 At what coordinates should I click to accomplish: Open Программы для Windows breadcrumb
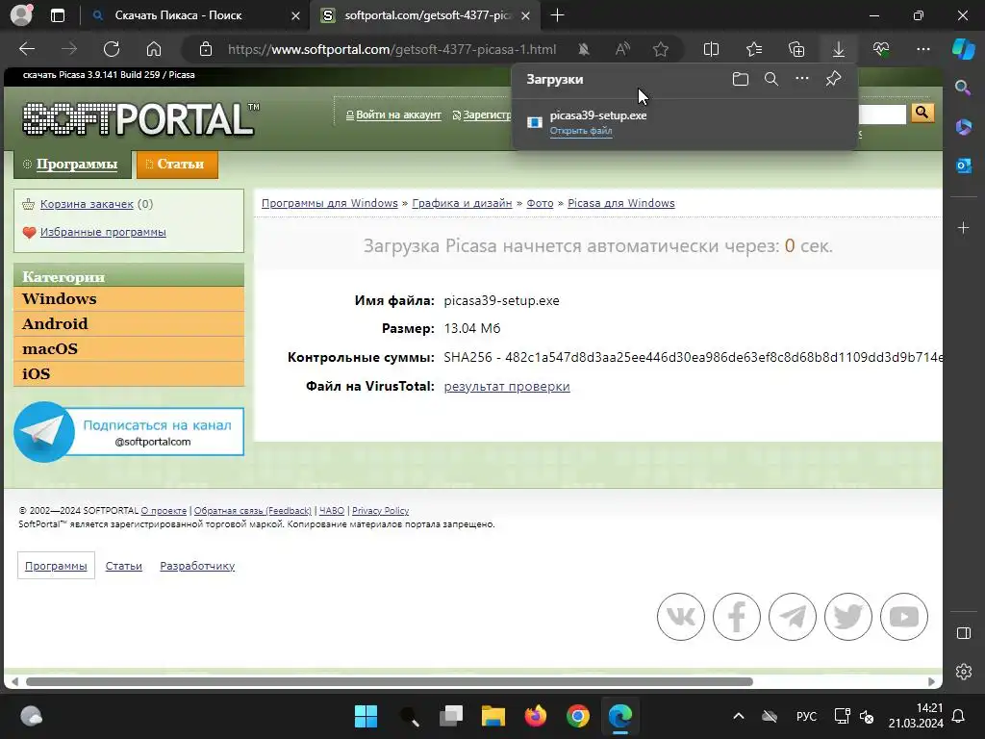tap(330, 203)
